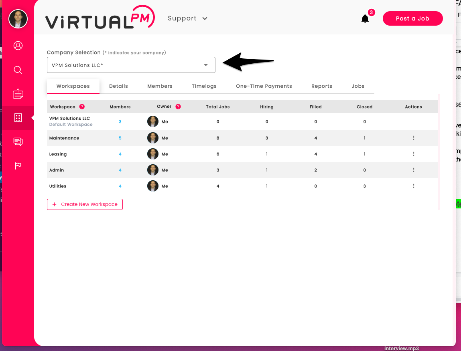The height and width of the screenshot is (351, 461).
Task: Switch to the Members tab
Action: click(x=160, y=86)
